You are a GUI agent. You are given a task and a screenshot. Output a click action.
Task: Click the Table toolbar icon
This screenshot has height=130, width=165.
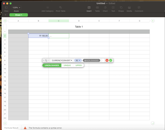pos(97,7)
